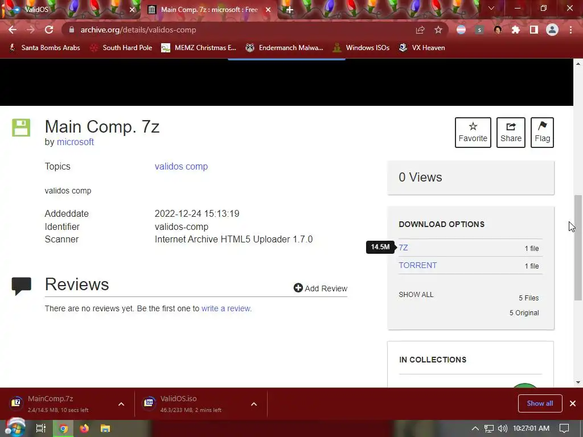Go back using browser back arrow
The width and height of the screenshot is (583, 437).
pyautogui.click(x=13, y=30)
